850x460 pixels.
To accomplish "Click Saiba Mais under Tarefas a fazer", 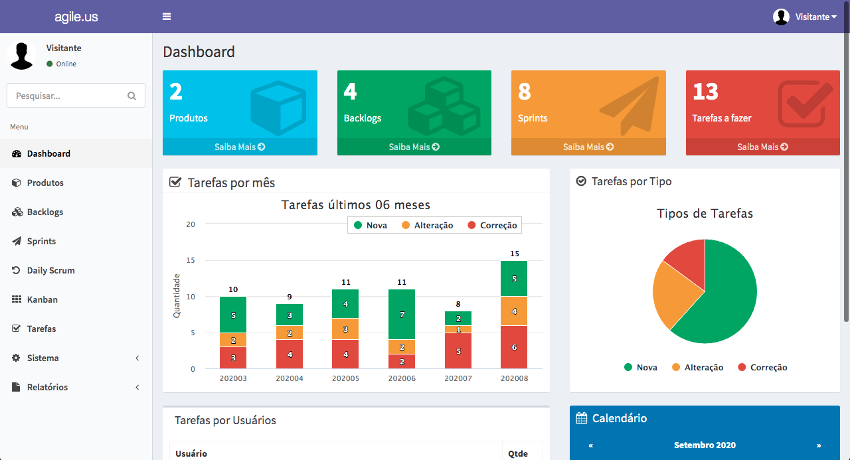I will (x=762, y=147).
